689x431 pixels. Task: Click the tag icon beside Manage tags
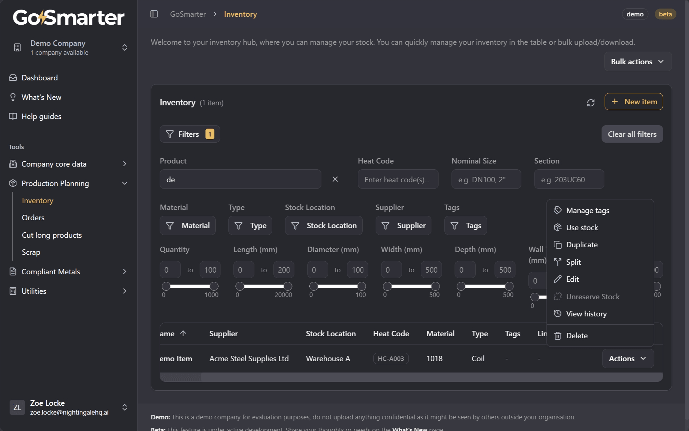point(557,210)
